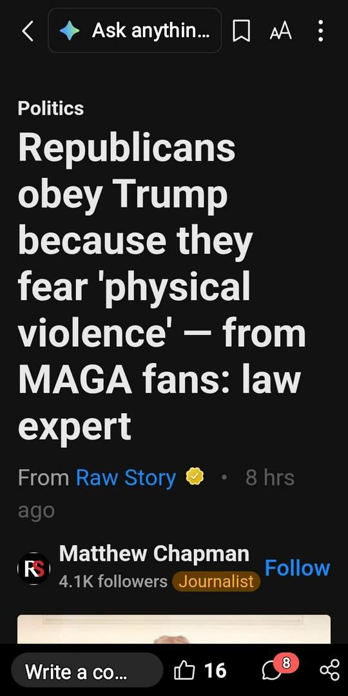Tap the Write a comment field
Image resolution: width=348 pixels, height=696 pixels.
[x=87, y=670]
